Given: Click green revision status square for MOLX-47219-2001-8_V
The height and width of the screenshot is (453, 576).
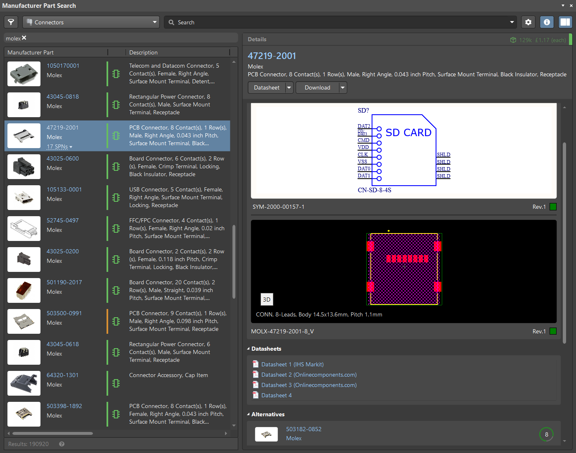Looking at the screenshot, I should [553, 331].
